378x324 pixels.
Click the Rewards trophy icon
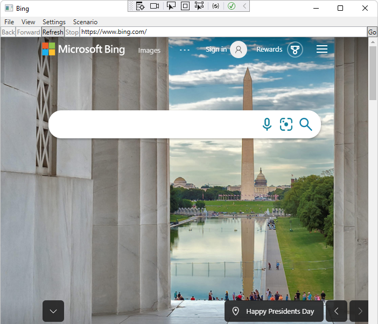(x=295, y=50)
